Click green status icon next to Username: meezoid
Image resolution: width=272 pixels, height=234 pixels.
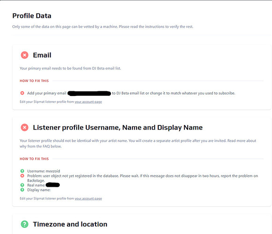(x=22, y=171)
